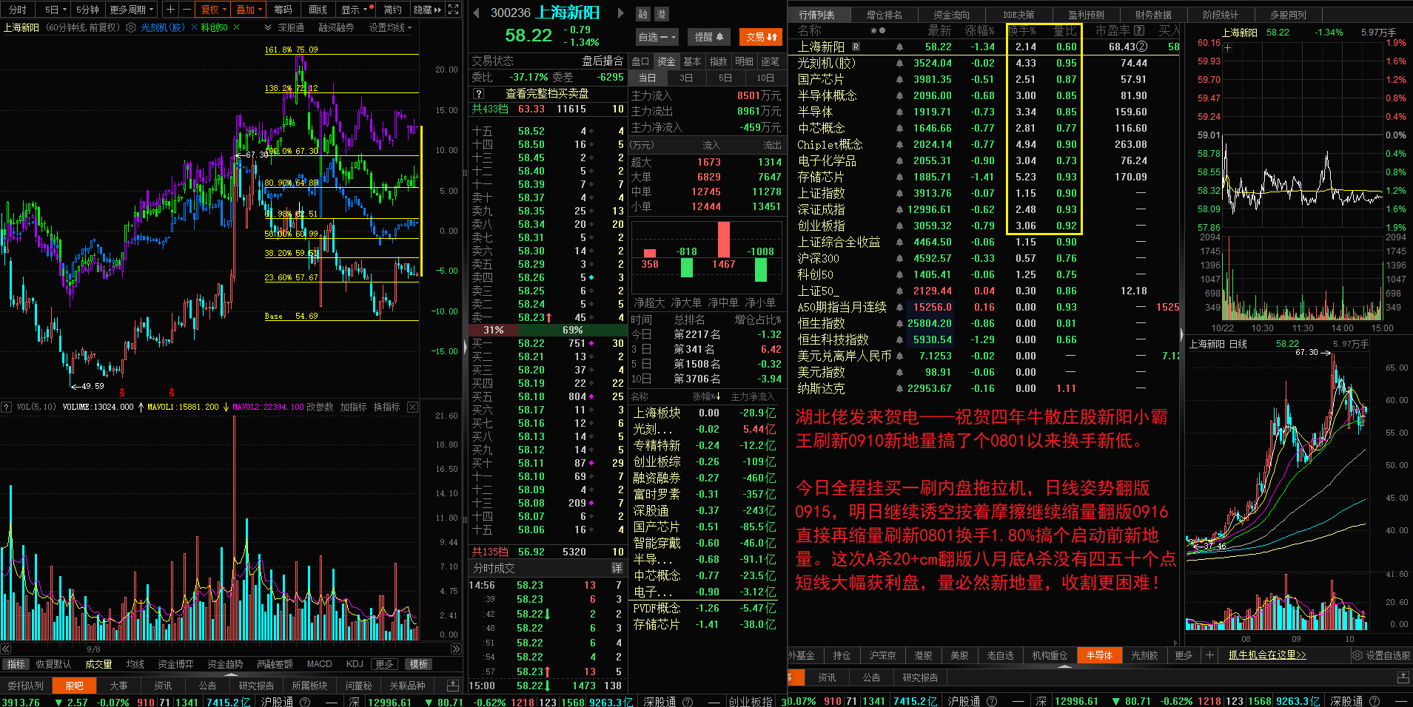Open the 抓牛机会在这里 link
1413x707 pixels.
1267,655
